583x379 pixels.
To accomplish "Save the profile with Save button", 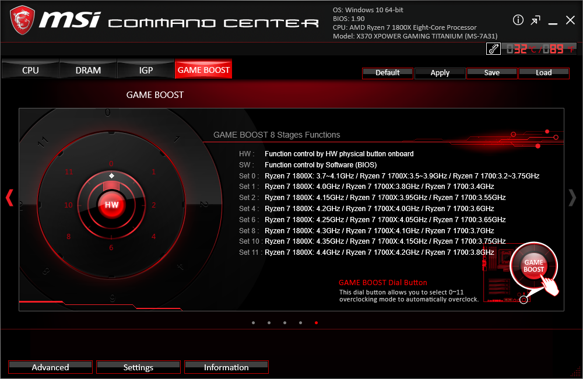I will point(492,73).
